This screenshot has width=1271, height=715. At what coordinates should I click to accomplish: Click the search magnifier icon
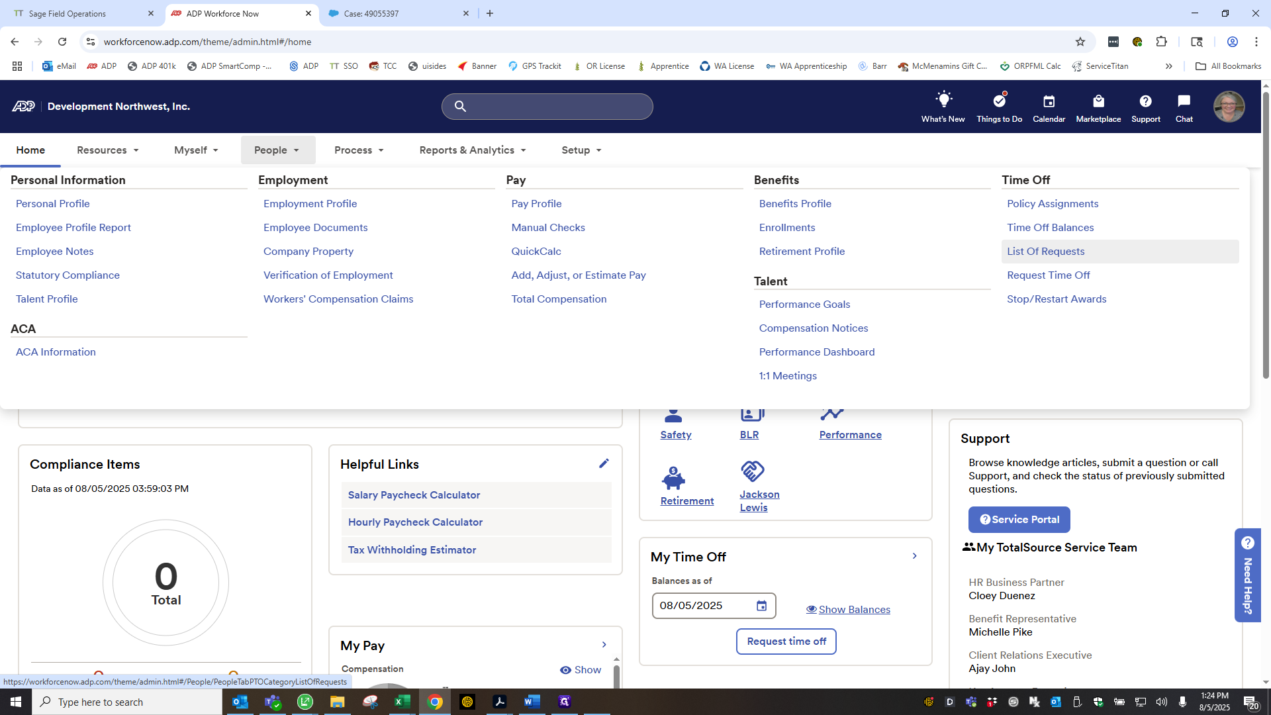460,107
